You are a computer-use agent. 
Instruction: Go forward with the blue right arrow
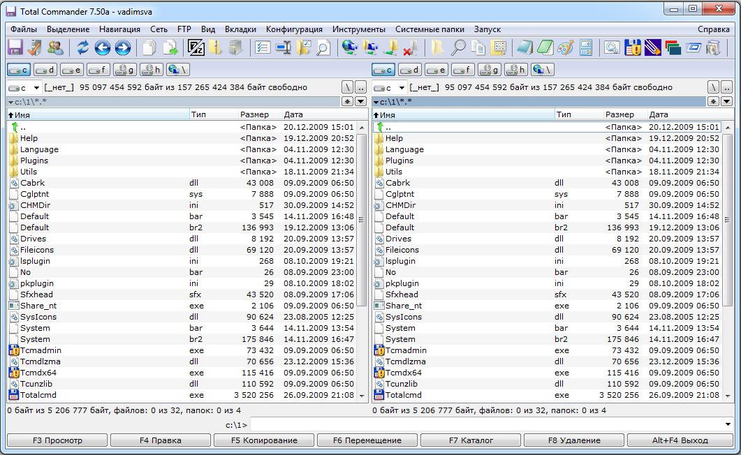123,47
